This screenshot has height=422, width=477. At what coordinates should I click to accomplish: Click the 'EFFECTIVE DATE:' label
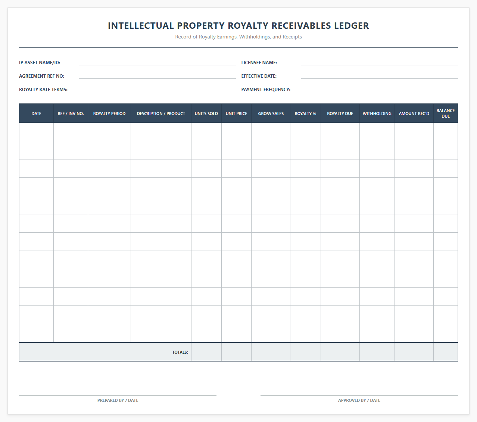tap(259, 76)
